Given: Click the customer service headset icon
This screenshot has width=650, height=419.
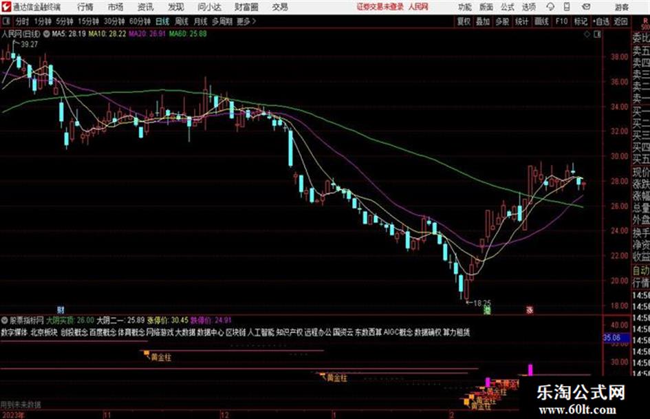Looking at the screenshot, I should click(x=550, y=7).
